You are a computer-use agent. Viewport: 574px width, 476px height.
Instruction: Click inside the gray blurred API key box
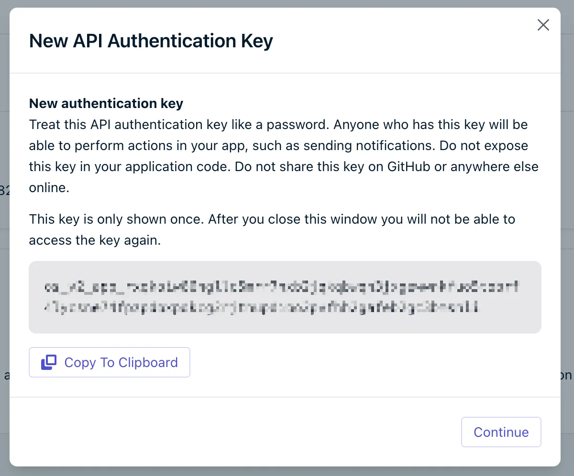pos(285,297)
